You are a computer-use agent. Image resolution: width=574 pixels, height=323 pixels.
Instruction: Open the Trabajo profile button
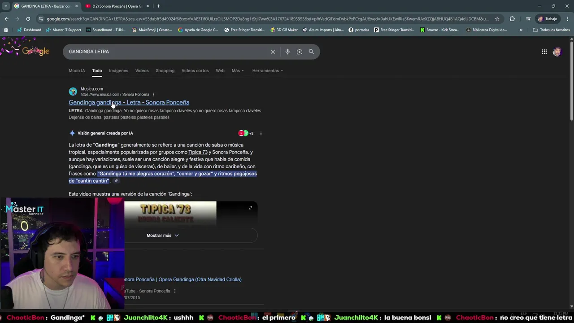548,19
